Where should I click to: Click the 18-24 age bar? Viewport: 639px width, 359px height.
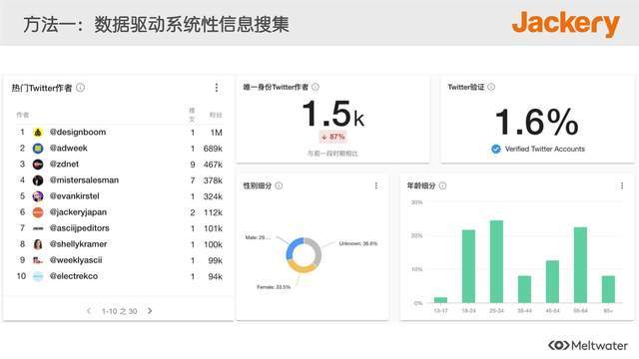[468, 266]
